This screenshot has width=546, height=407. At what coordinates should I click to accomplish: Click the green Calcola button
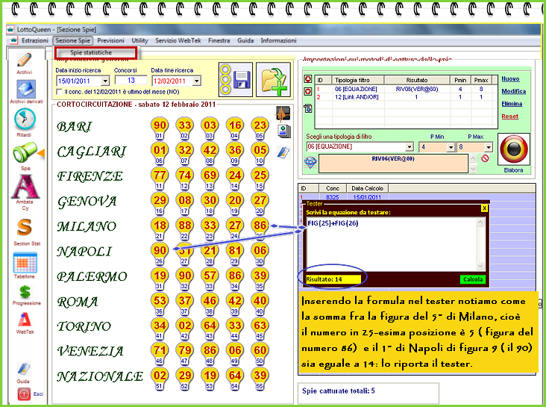[x=472, y=279]
